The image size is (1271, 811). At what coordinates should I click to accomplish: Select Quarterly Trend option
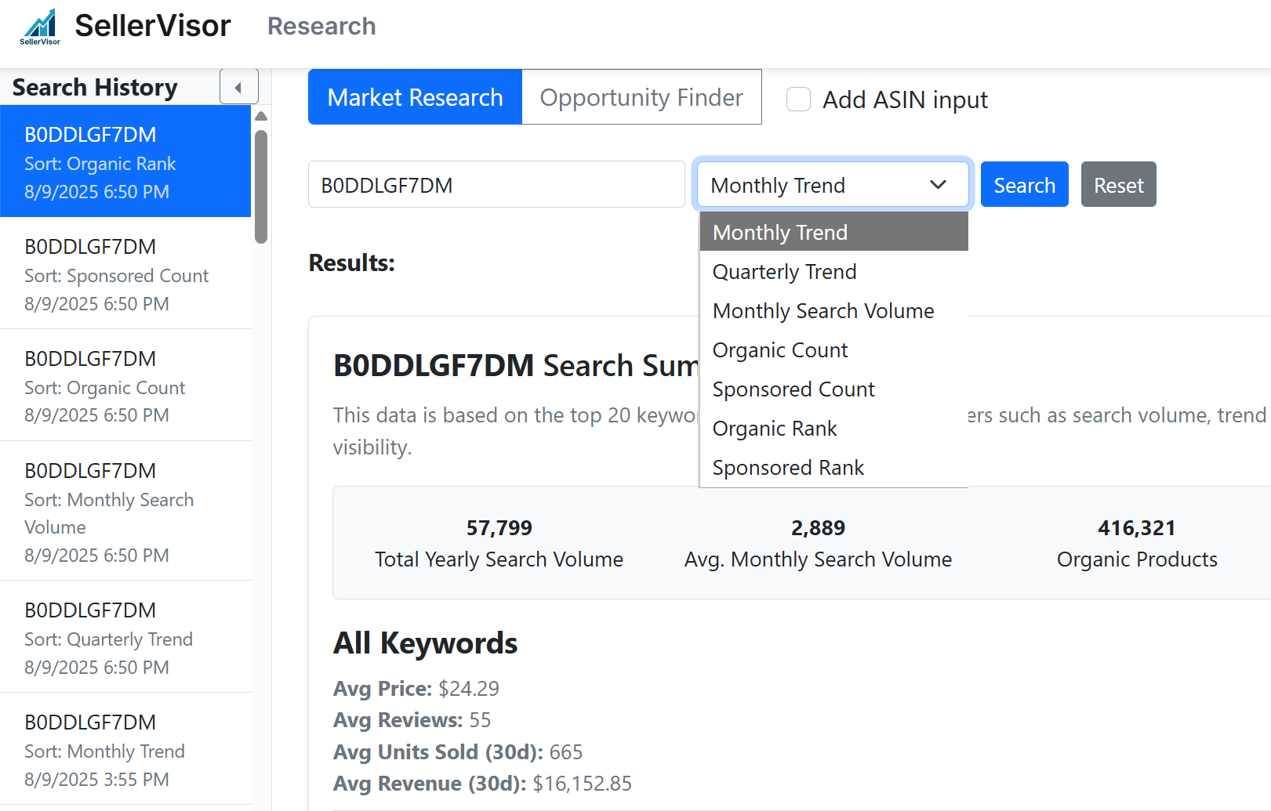(x=784, y=272)
